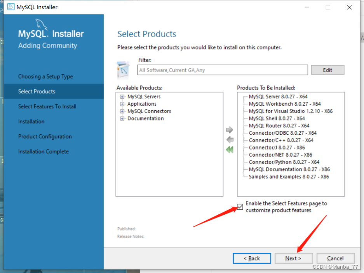Select Connector/C++ 8.0.27 - X64

(x=281, y=140)
